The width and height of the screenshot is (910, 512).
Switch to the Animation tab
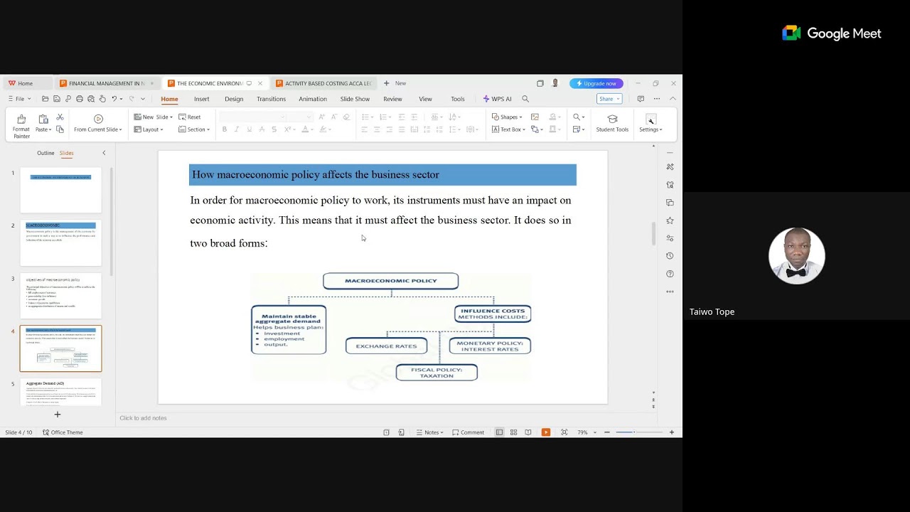pos(313,99)
